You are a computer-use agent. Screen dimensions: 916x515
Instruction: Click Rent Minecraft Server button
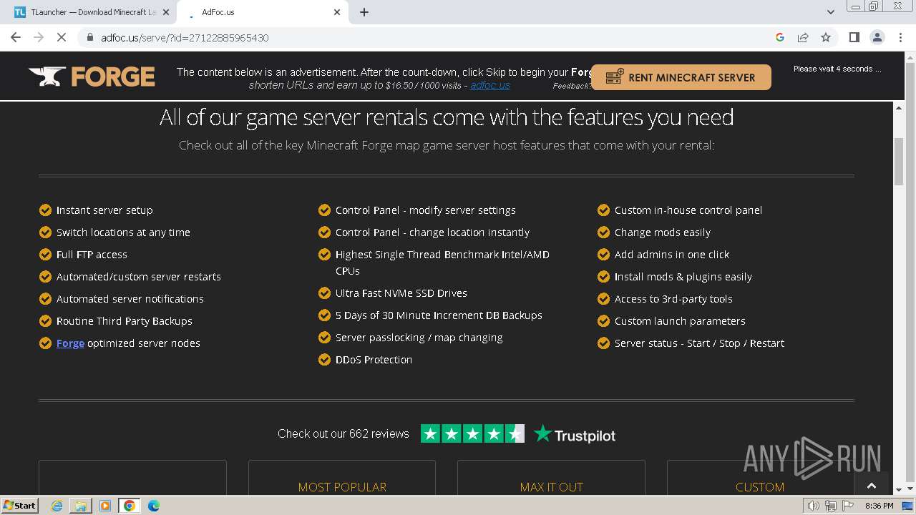[681, 77]
